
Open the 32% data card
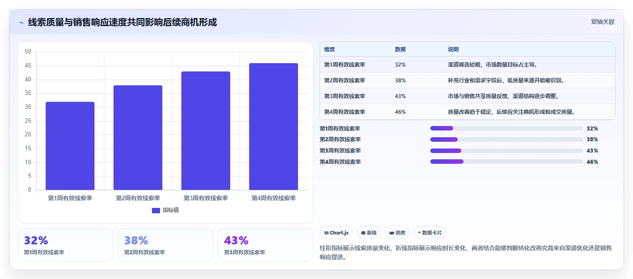pos(65,245)
